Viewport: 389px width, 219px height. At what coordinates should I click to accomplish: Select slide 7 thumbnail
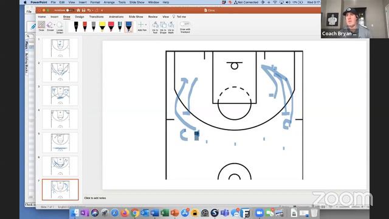60,190
